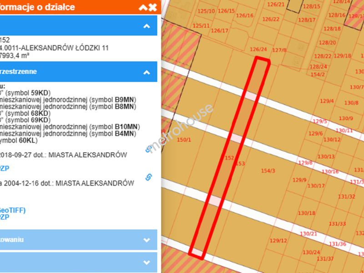
Task: Collapse the first blue section header chevron
Action: click(147, 26)
